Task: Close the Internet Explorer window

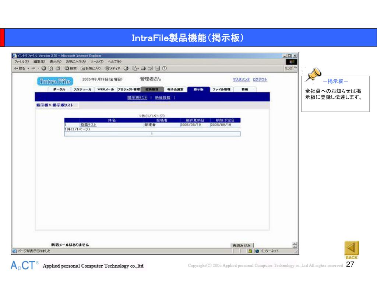Action: point(295,56)
